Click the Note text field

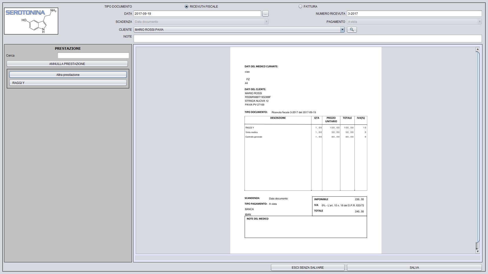(308, 39)
